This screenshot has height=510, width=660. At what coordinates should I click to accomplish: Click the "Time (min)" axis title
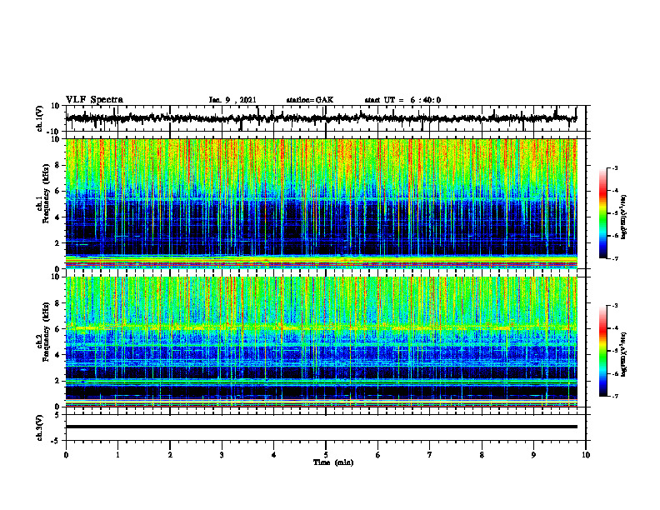[x=333, y=462]
